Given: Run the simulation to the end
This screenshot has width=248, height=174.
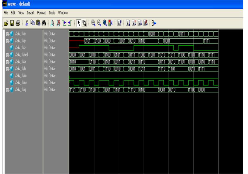Looking at the screenshot, I should pos(140,23).
